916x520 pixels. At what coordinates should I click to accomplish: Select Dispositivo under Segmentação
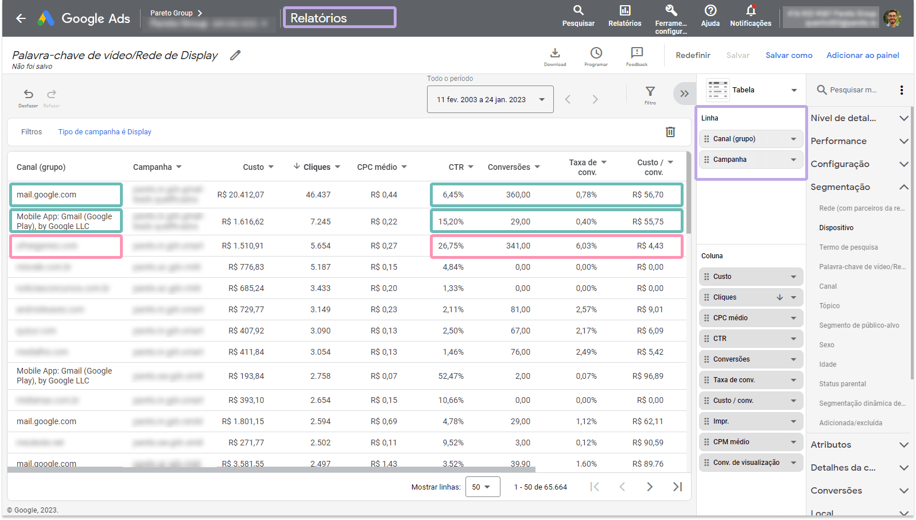[836, 228]
